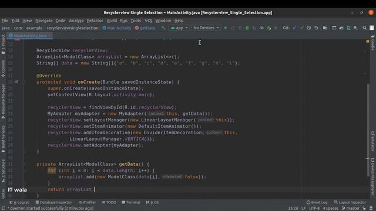Open the Tools menu
This screenshot has height=211, width=376.
coord(136,21)
